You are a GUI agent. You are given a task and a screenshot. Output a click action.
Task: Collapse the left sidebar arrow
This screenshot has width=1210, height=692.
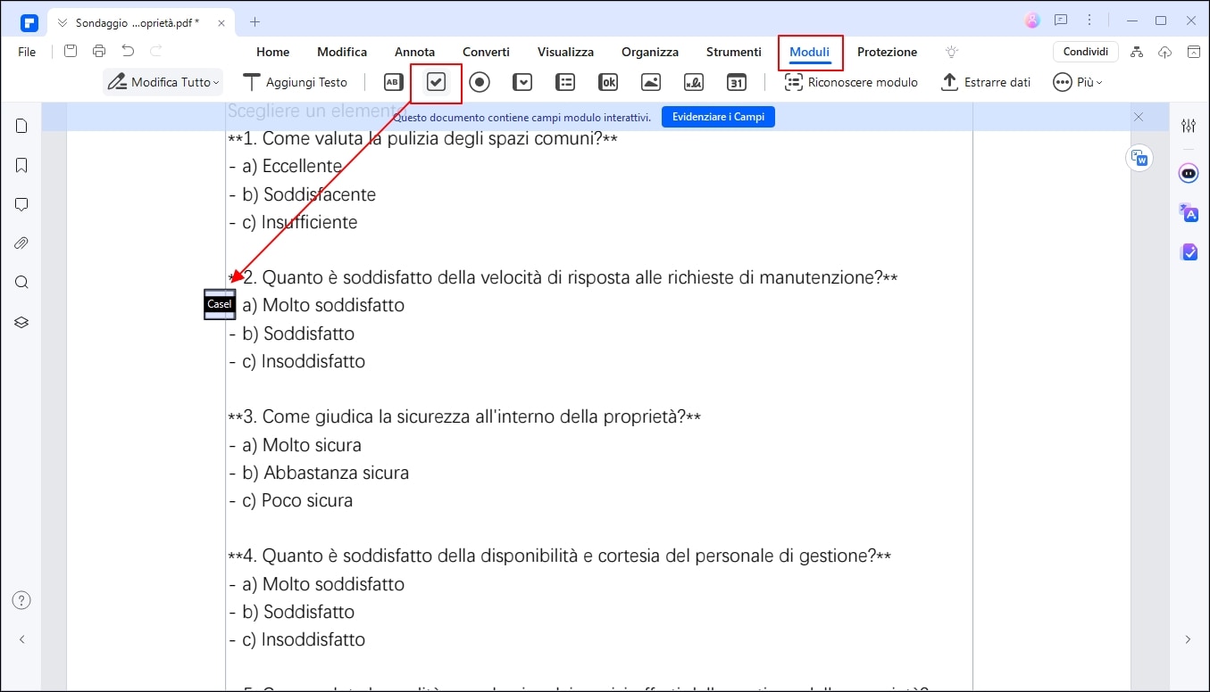click(x=22, y=639)
